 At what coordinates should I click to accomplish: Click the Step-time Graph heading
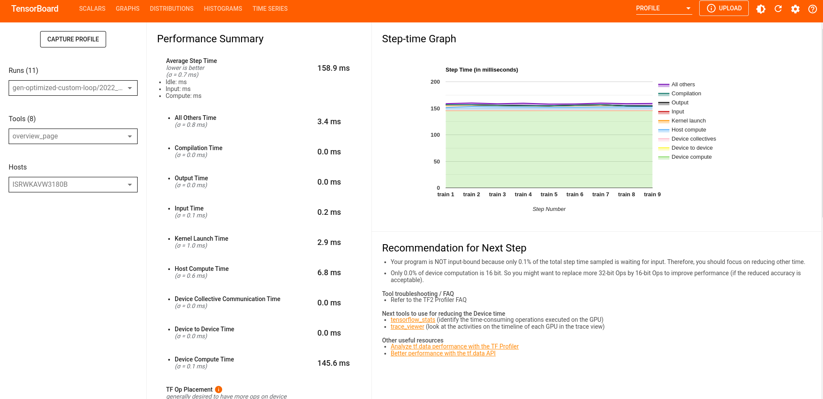[419, 39]
